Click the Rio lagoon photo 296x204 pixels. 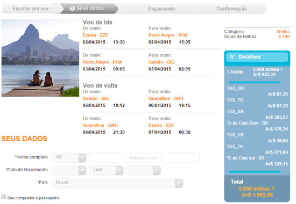click(40, 58)
